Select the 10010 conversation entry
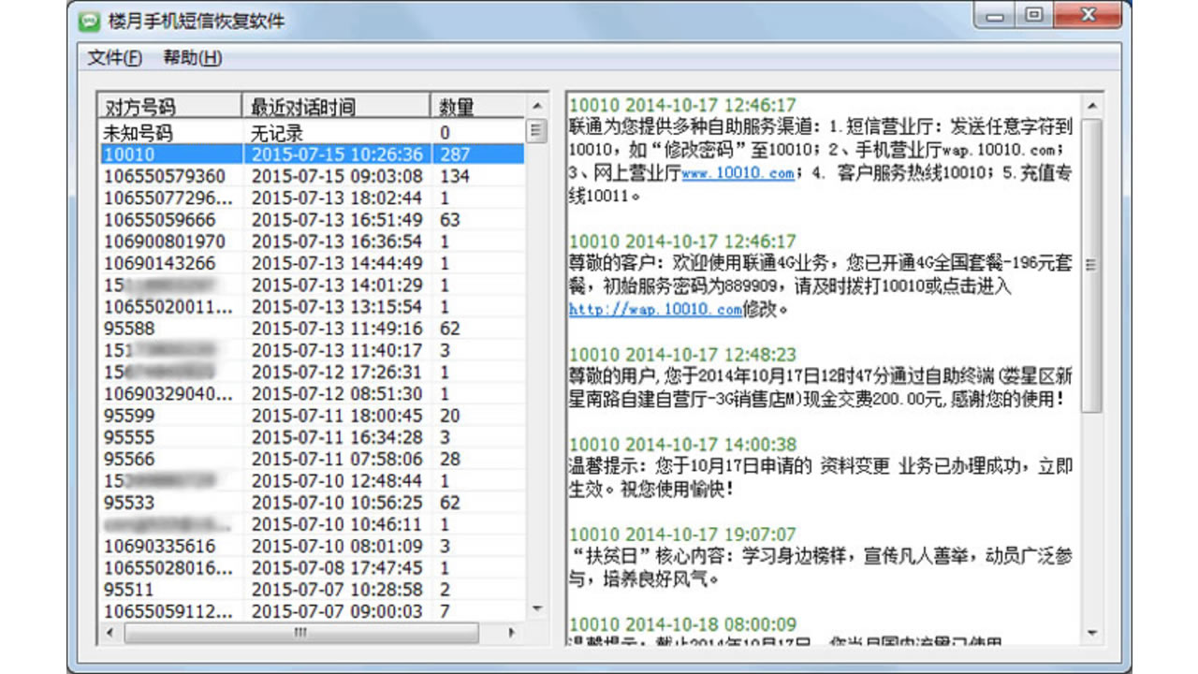Screen dimensions: 1198x674 tap(159, 154)
